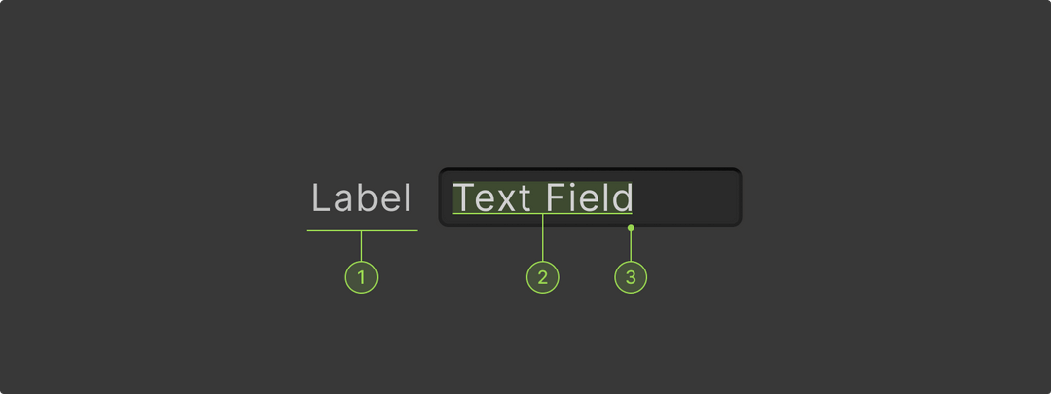The image size is (1051, 394).
Task: Select the "Label" text
Action: (361, 198)
